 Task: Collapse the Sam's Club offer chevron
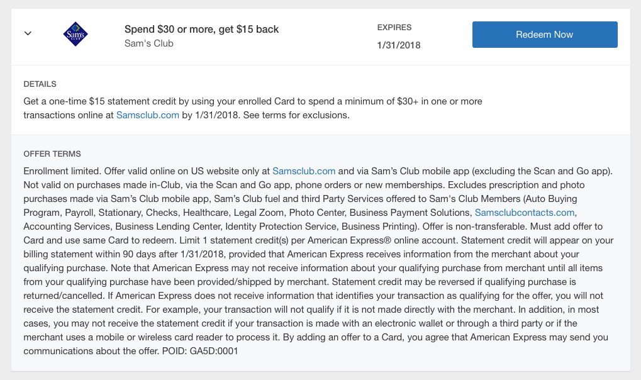click(28, 33)
